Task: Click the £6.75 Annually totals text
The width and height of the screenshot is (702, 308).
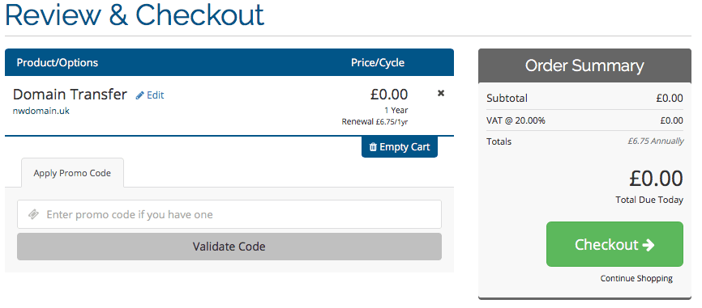Action: [x=656, y=141]
